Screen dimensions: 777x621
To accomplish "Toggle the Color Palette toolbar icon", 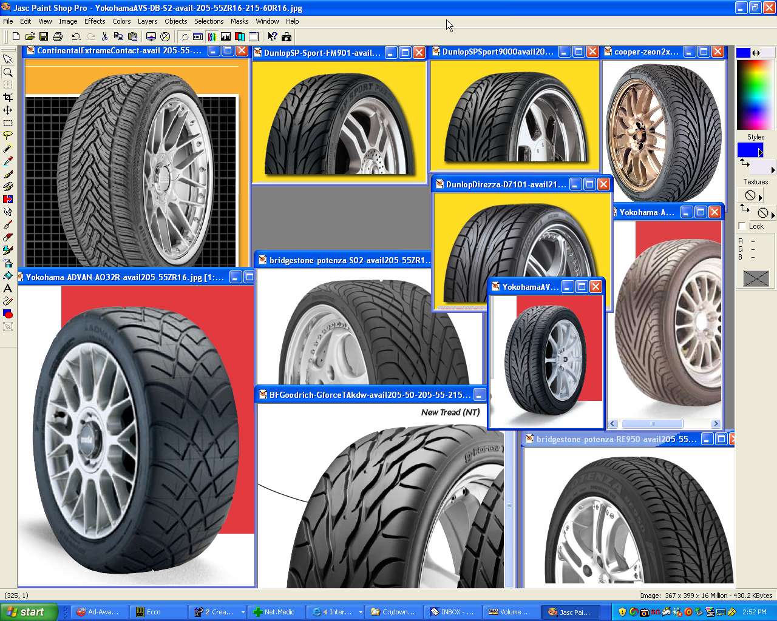I will [x=212, y=36].
